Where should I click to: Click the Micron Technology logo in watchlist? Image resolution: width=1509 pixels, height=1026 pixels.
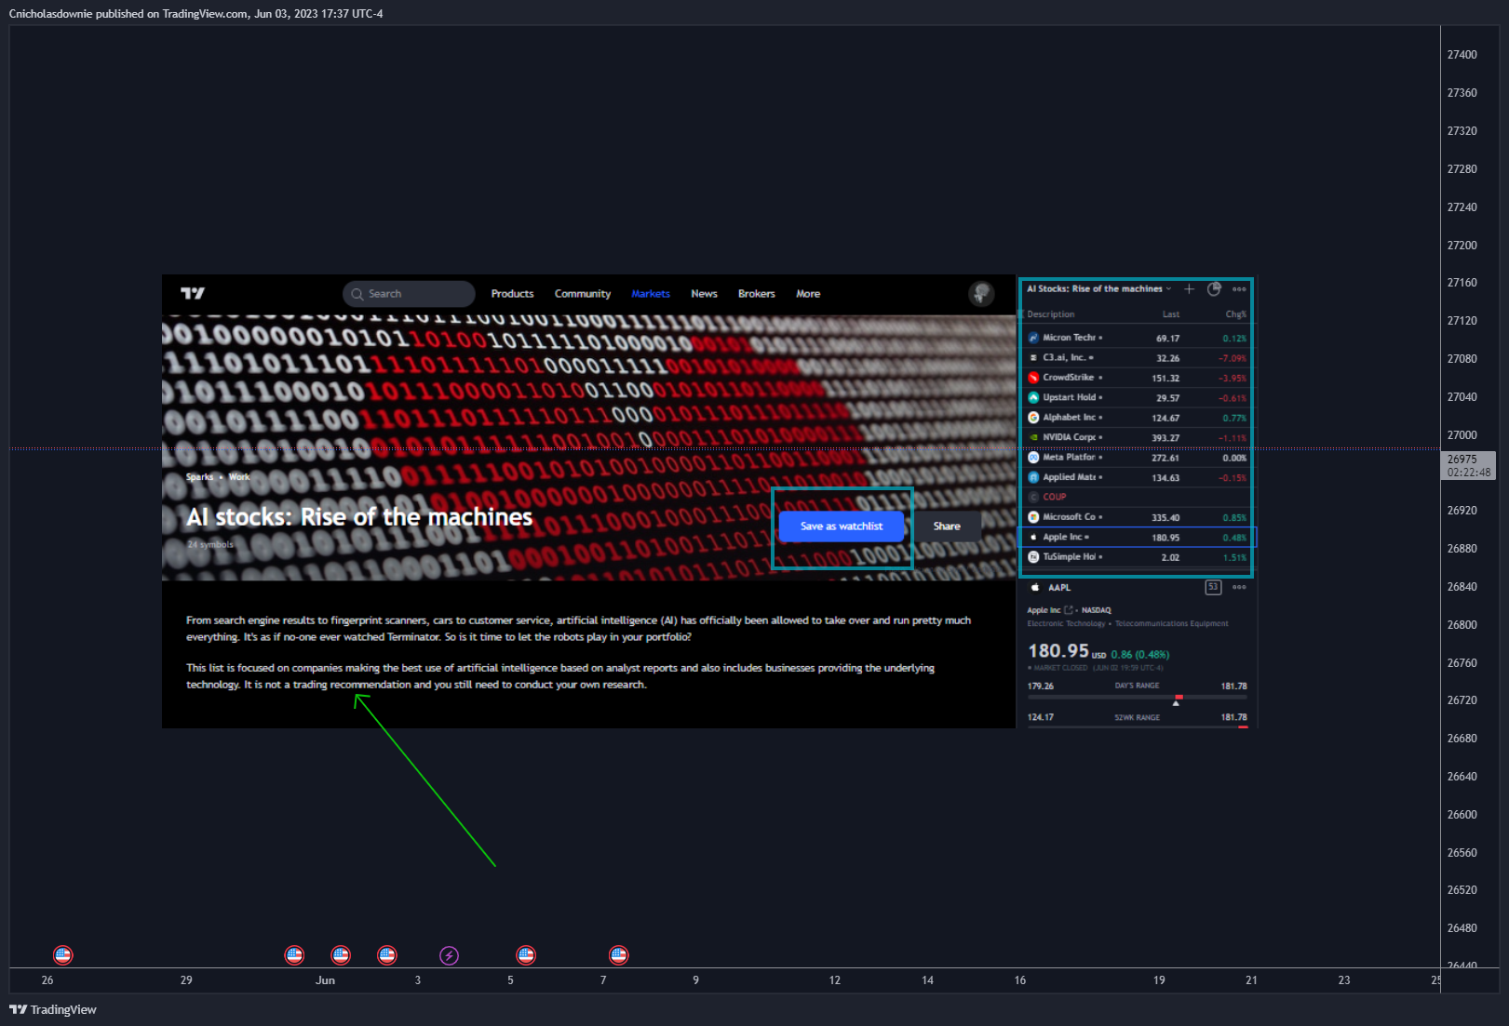(x=1033, y=338)
